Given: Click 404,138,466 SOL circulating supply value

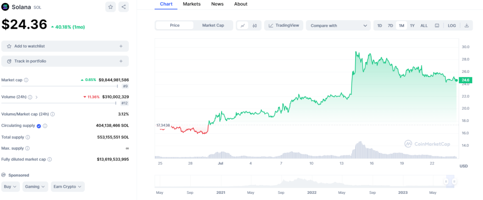Looking at the screenshot, I should (x=112, y=126).
